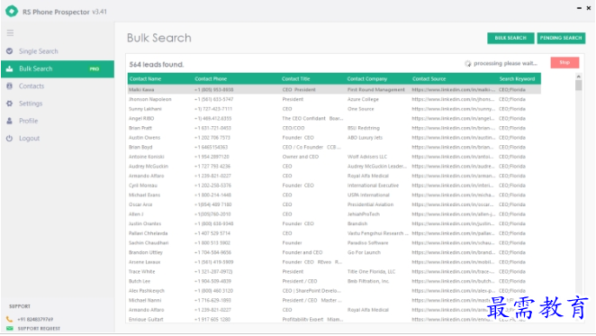Click the RS Phone Prospector logo icon
The image size is (596, 336).
pos(12,11)
